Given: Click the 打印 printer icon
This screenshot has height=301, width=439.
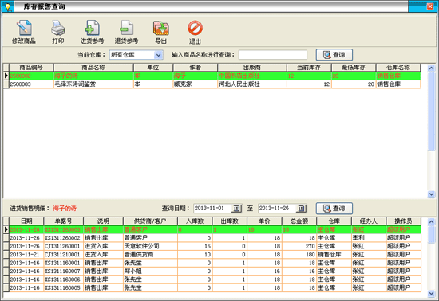Looking at the screenshot, I should 58,32.
